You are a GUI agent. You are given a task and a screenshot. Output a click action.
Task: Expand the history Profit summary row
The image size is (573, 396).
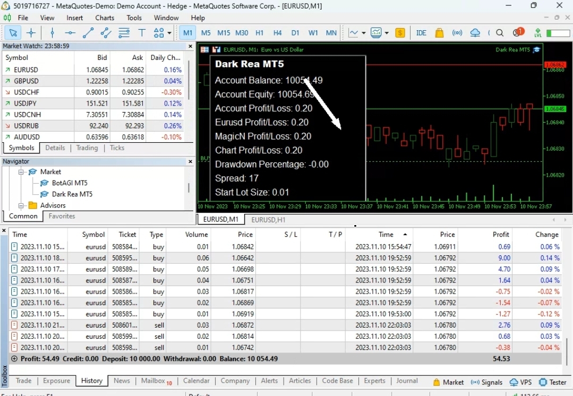[14, 359]
